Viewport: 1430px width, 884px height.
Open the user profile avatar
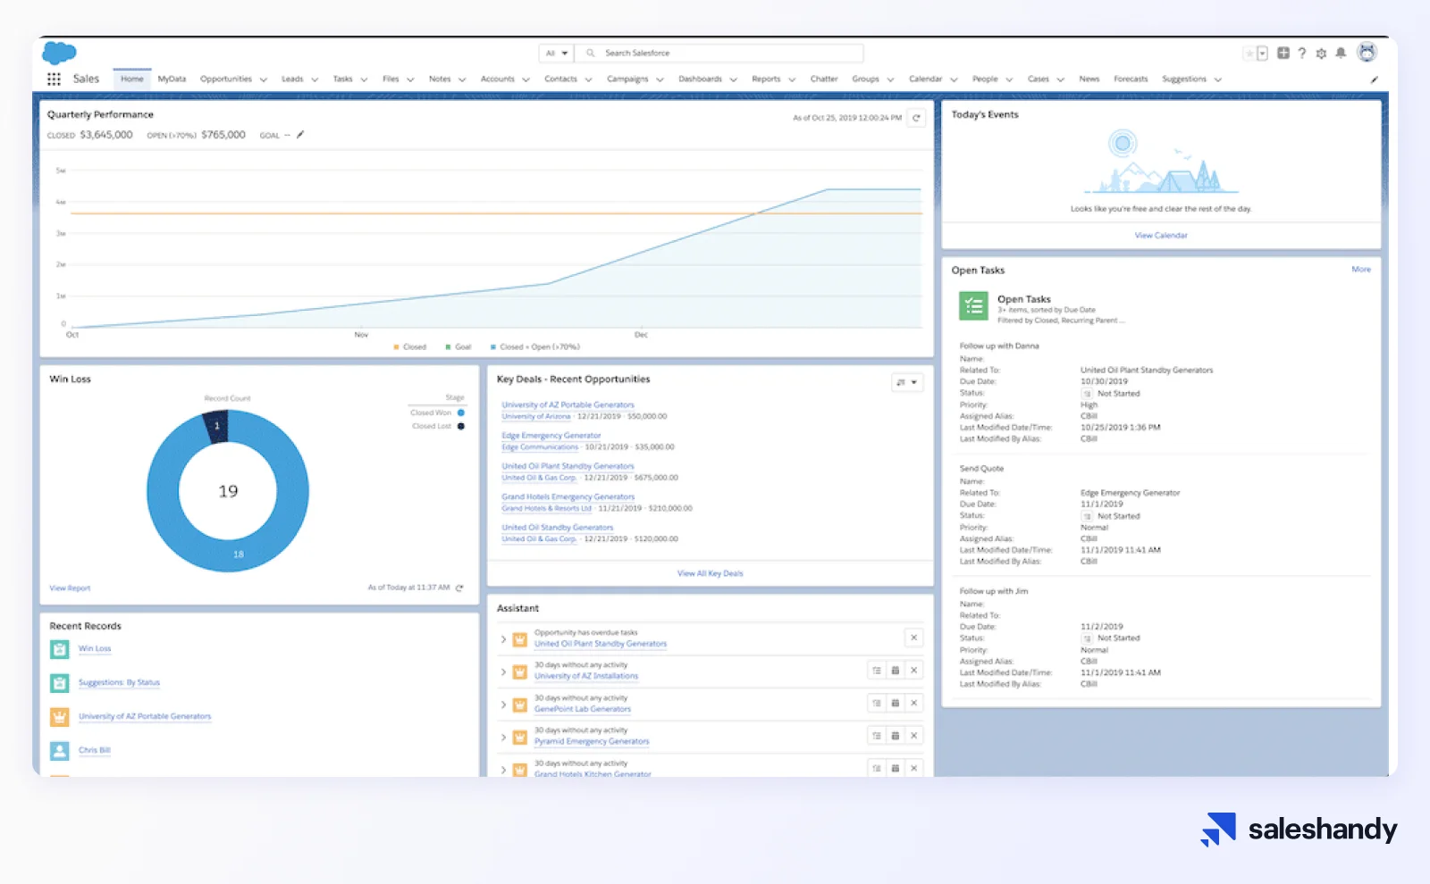[1367, 53]
